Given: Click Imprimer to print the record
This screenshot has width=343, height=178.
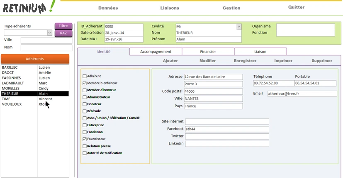Looking at the screenshot, I should pyautogui.click(x=283, y=61).
